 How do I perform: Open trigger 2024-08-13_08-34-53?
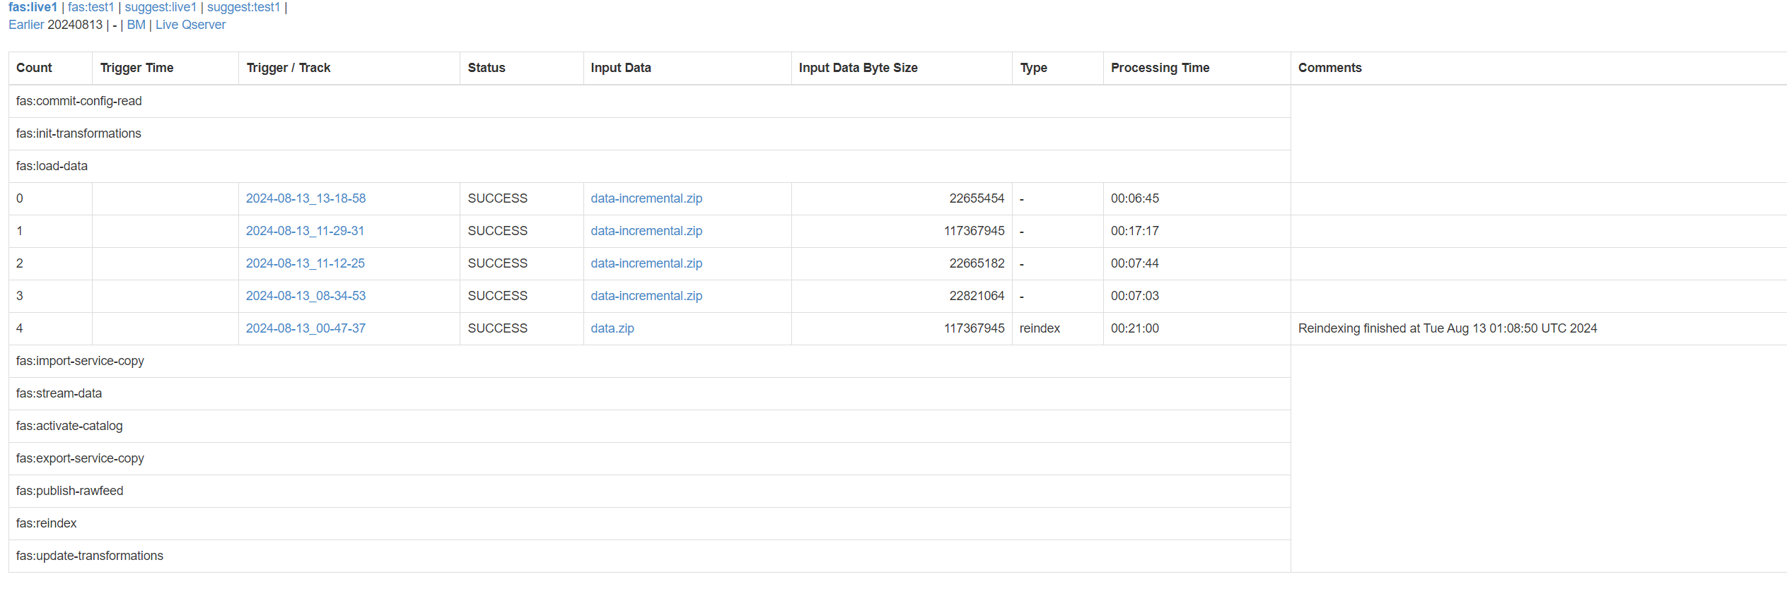pos(305,296)
